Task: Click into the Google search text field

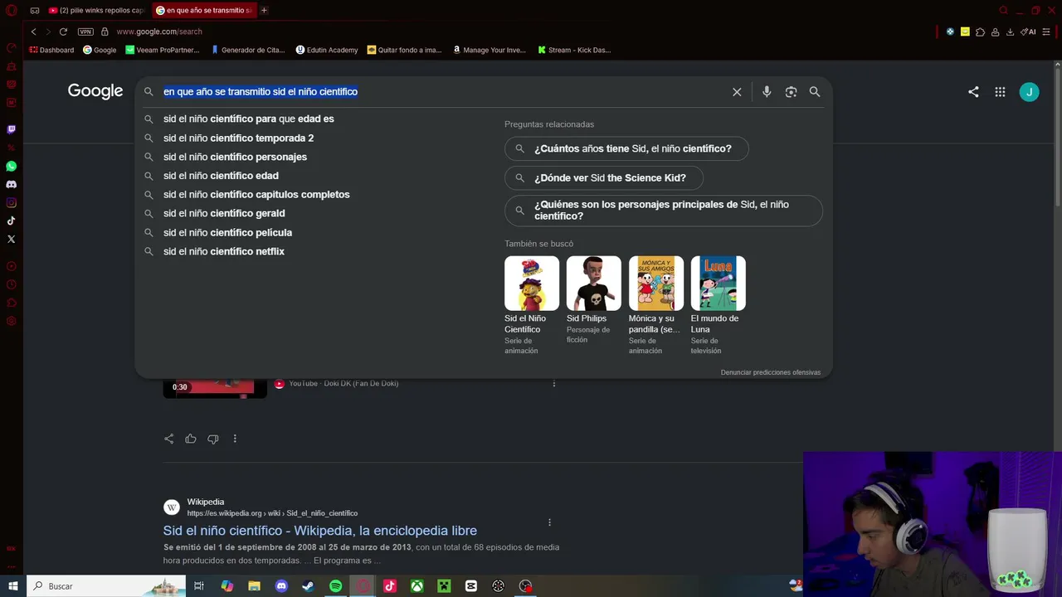Action: coord(444,92)
